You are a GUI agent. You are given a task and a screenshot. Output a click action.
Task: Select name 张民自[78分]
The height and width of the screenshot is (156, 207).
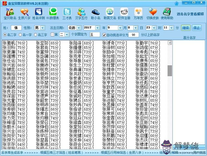point(148,92)
